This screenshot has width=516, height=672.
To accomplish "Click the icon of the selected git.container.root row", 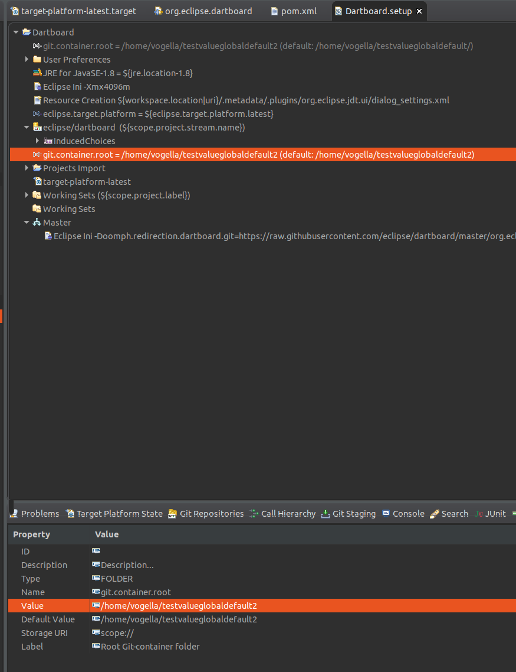I will coord(37,154).
